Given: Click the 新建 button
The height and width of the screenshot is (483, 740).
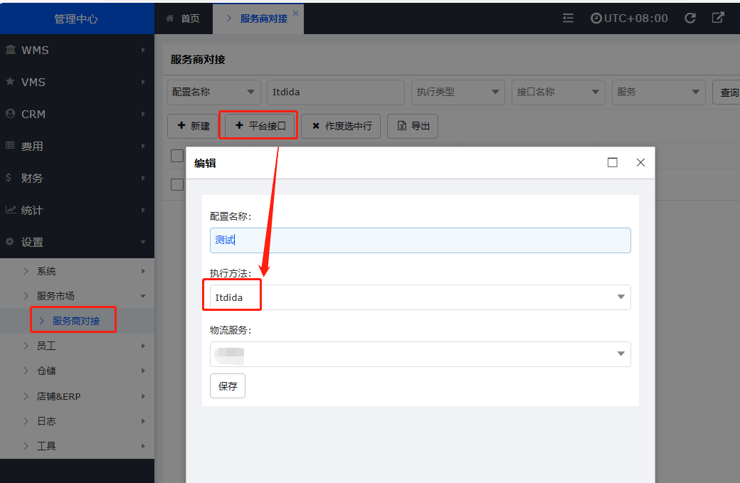Looking at the screenshot, I should coord(193,126).
